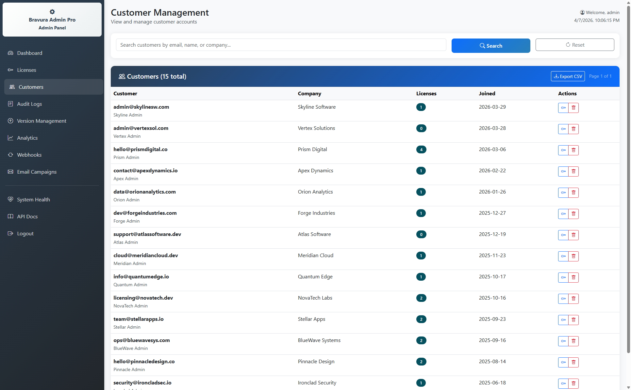Click the gear icon above Bravura Admin Pro
The image size is (631, 390).
52,12
